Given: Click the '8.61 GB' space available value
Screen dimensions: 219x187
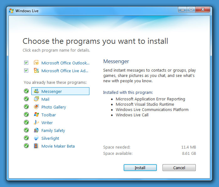Looking at the screenshot, I should click(x=189, y=154).
